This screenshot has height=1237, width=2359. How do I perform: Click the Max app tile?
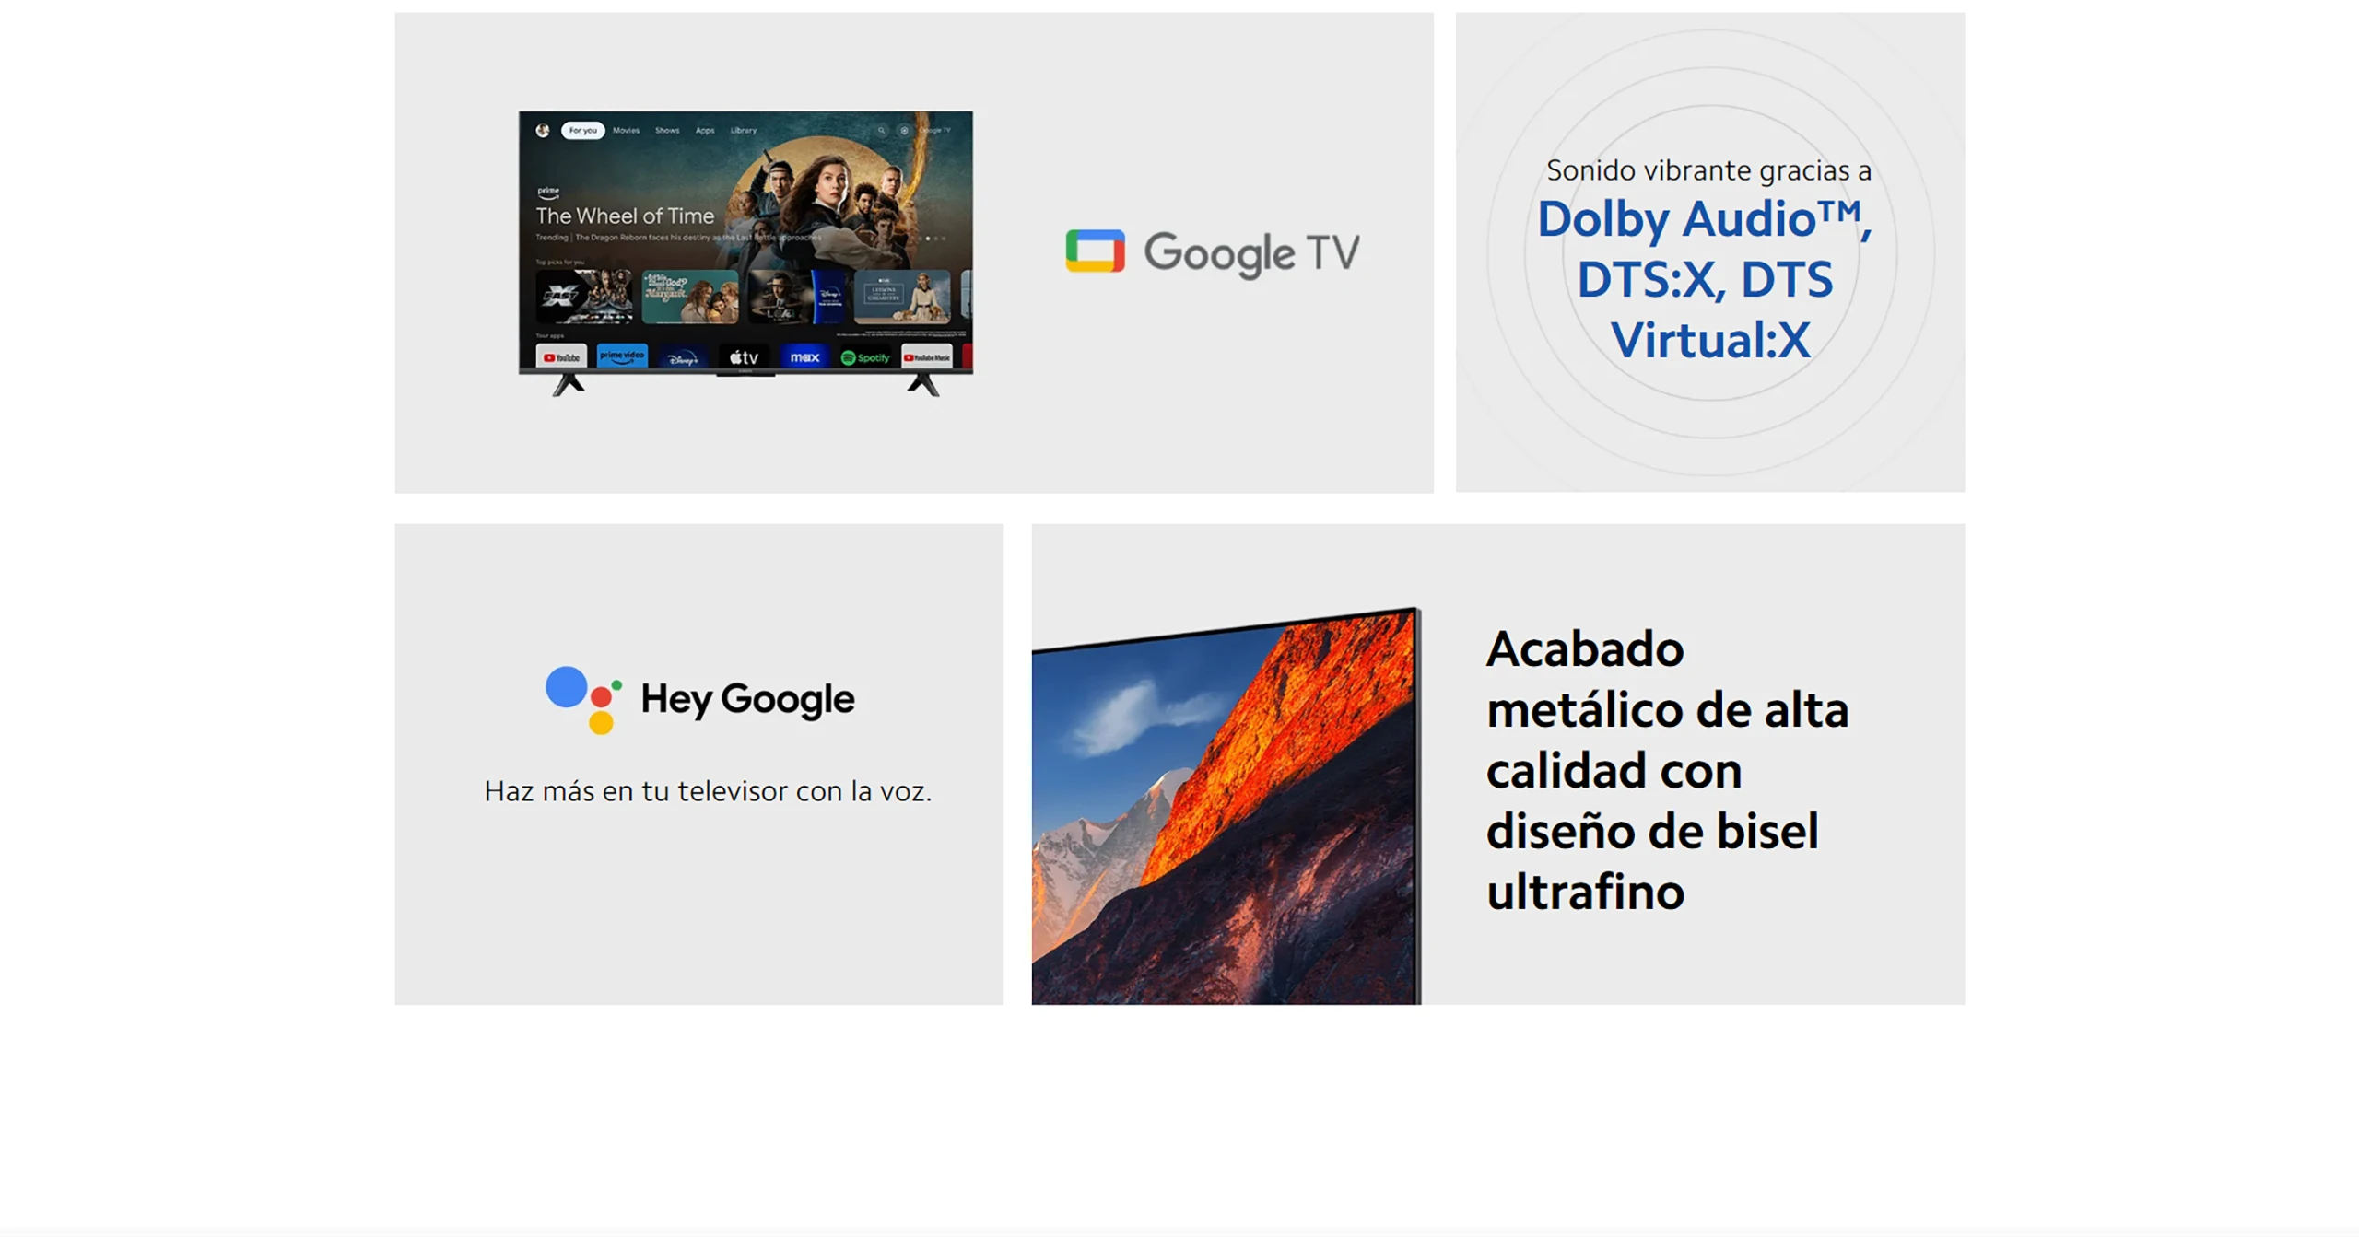coord(804,356)
